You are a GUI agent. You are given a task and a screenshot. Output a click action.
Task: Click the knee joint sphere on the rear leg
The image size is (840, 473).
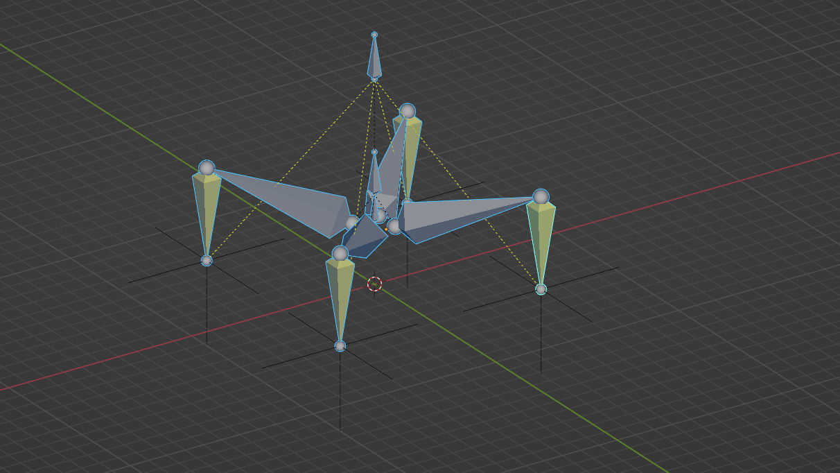(408, 111)
